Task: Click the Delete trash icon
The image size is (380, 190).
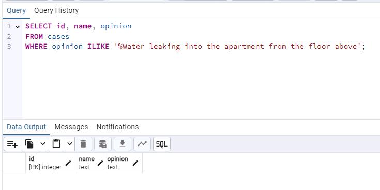Action: 83,144
